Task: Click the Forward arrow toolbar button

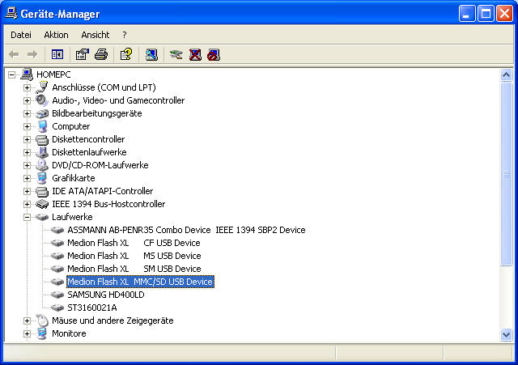Action: (x=32, y=54)
